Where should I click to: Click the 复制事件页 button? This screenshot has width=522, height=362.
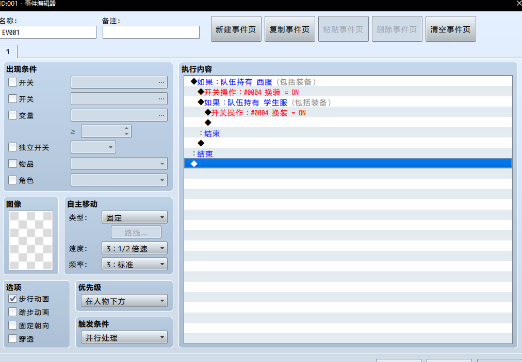[290, 29]
